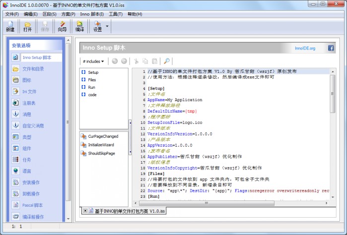
Task: Open 组件 sidebar item
Action: click(x=26, y=148)
